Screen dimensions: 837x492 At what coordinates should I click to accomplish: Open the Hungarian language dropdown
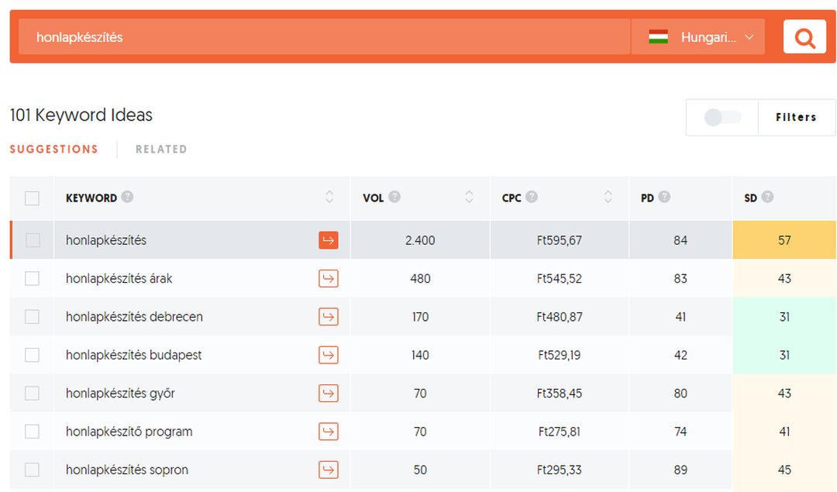[698, 37]
